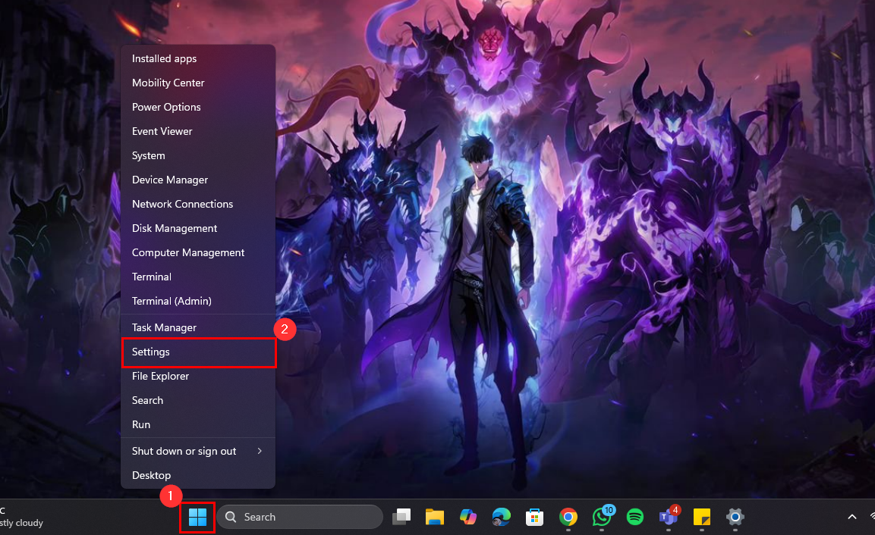Click the Windows Start button

(197, 518)
